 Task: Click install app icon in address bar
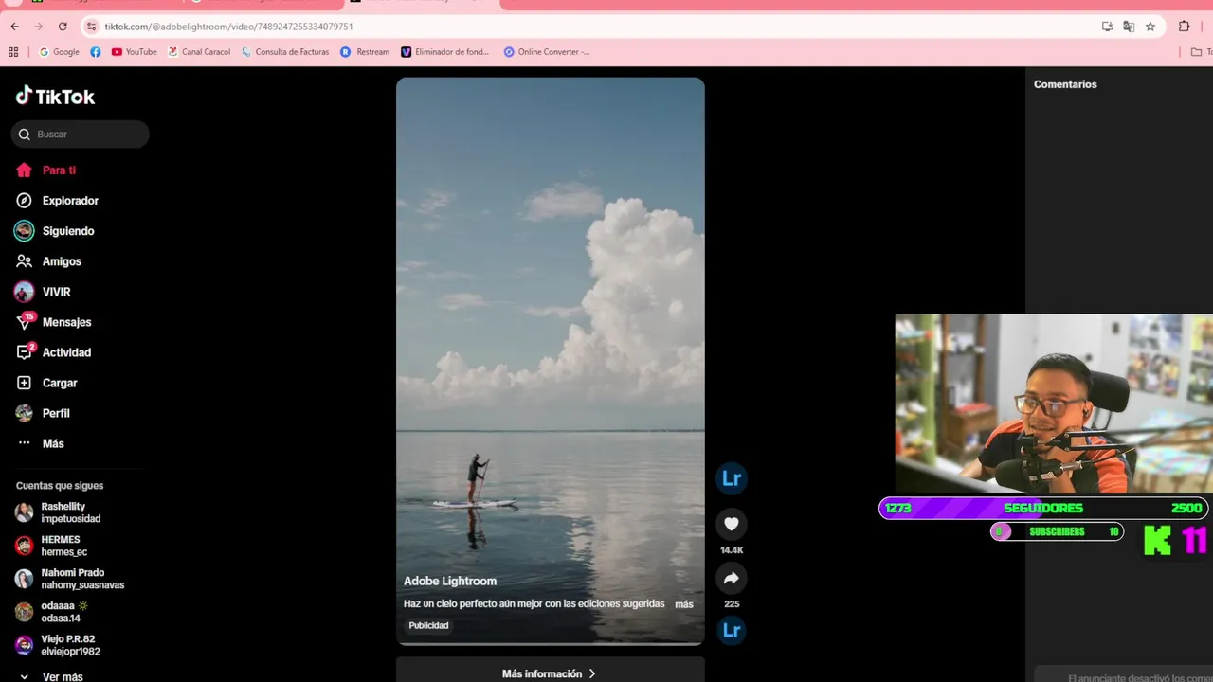coord(1107,27)
